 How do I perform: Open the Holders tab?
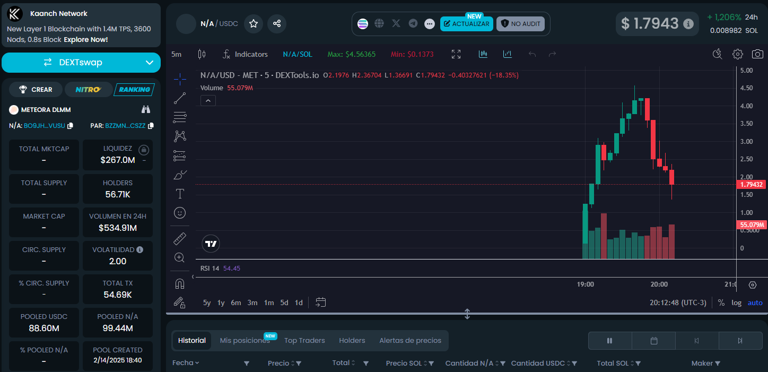pos(352,341)
